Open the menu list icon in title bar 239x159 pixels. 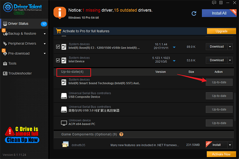click(x=221, y=3)
